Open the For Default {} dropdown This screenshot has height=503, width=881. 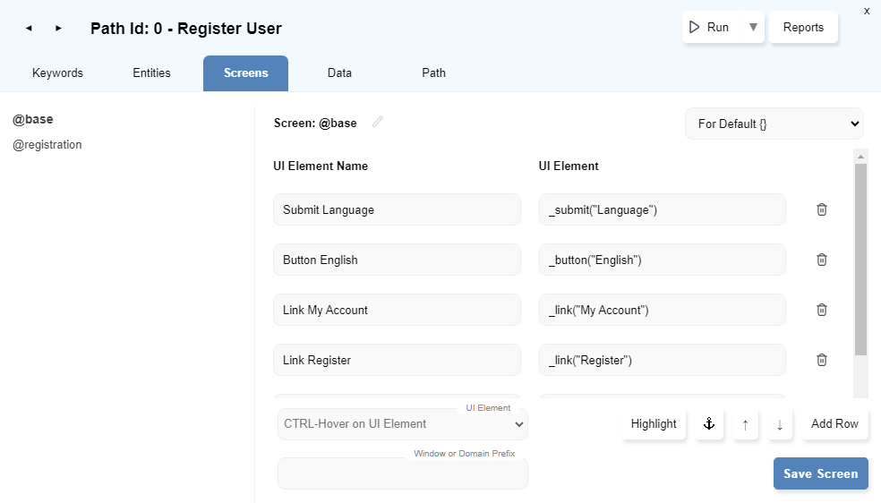tap(774, 124)
